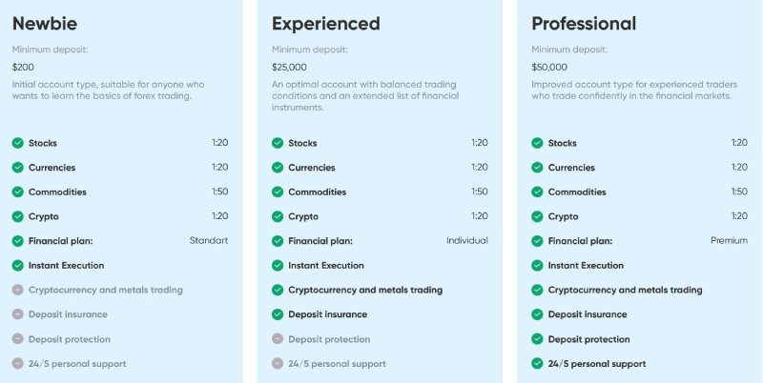
Task: Click the $50,000 minimum deposit amount
Action: point(549,67)
